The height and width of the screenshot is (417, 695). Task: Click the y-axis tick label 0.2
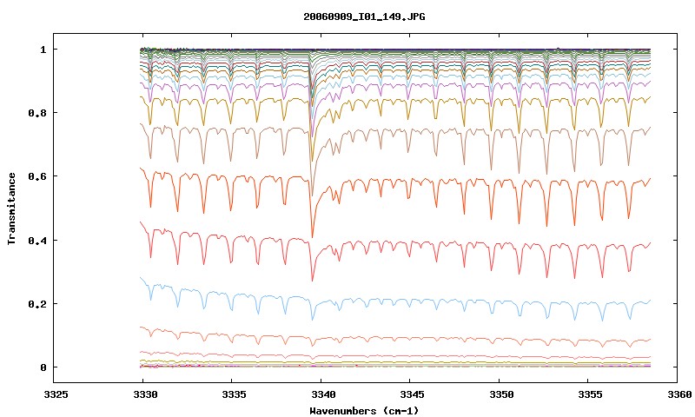coord(37,304)
